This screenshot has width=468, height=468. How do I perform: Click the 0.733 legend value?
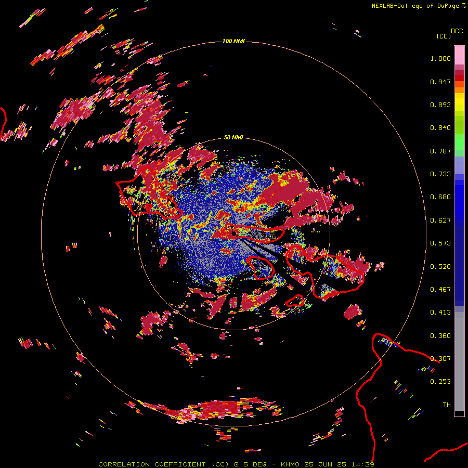click(440, 174)
